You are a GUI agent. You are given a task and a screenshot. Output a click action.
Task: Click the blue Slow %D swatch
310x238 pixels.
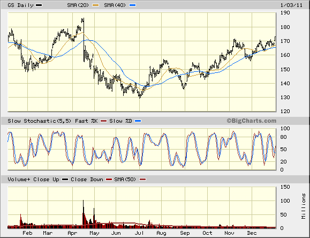click(138, 121)
